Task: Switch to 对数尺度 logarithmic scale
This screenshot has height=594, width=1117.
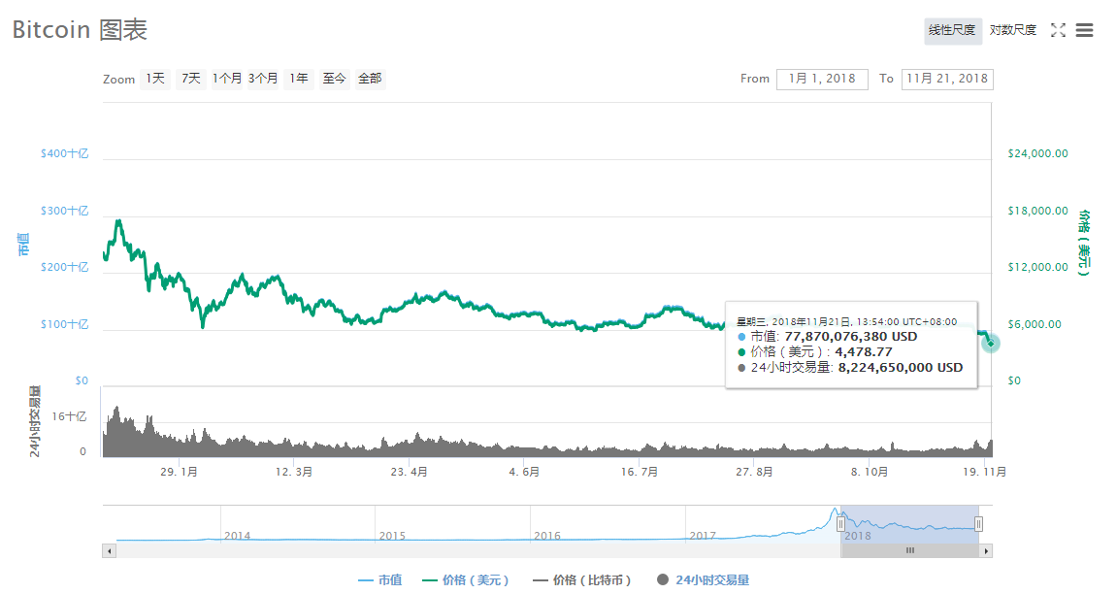Action: coord(1012,30)
